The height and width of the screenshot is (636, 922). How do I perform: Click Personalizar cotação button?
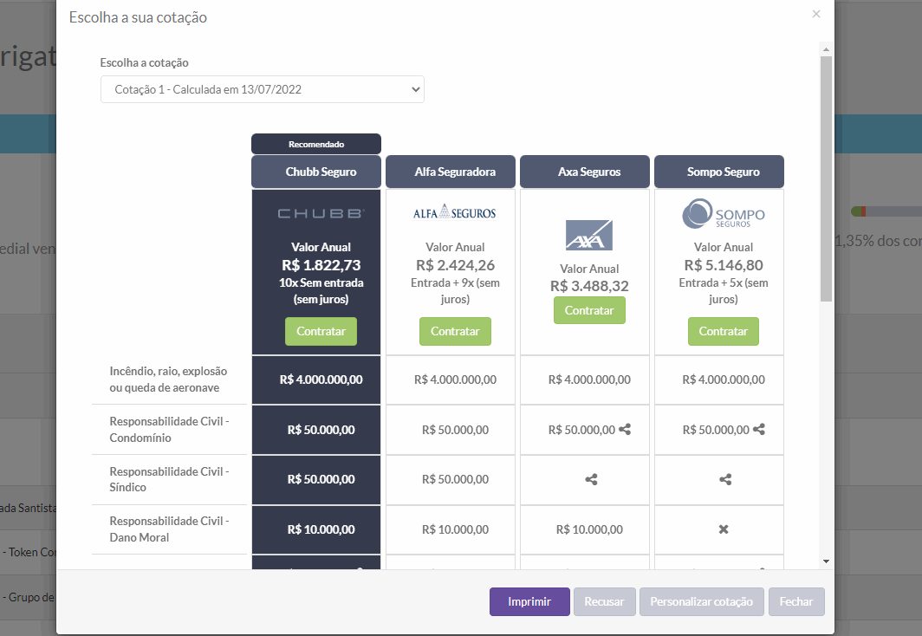pyautogui.click(x=702, y=602)
